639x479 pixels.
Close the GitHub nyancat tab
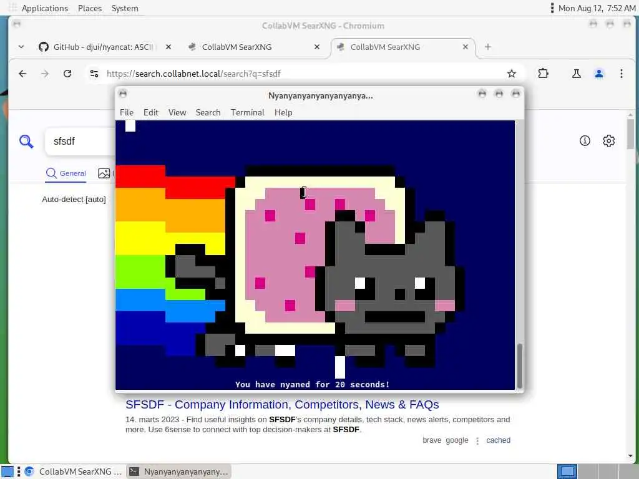(168, 47)
